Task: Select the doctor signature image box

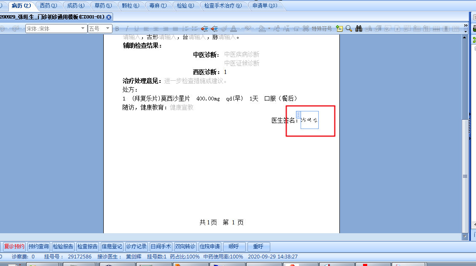Action: click(x=309, y=120)
